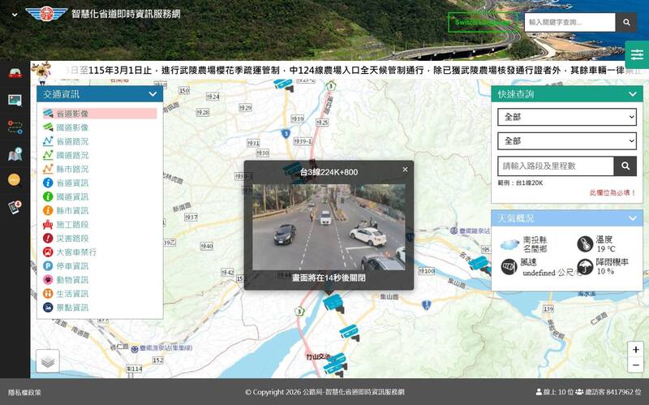Open the map layers stack button
The image size is (649, 405).
48,361
